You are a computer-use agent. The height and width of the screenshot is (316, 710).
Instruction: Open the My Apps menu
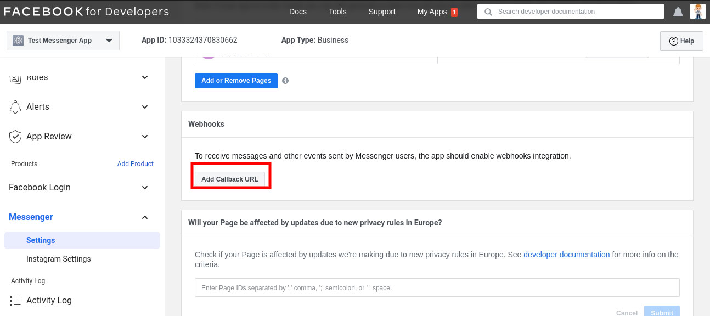(432, 12)
